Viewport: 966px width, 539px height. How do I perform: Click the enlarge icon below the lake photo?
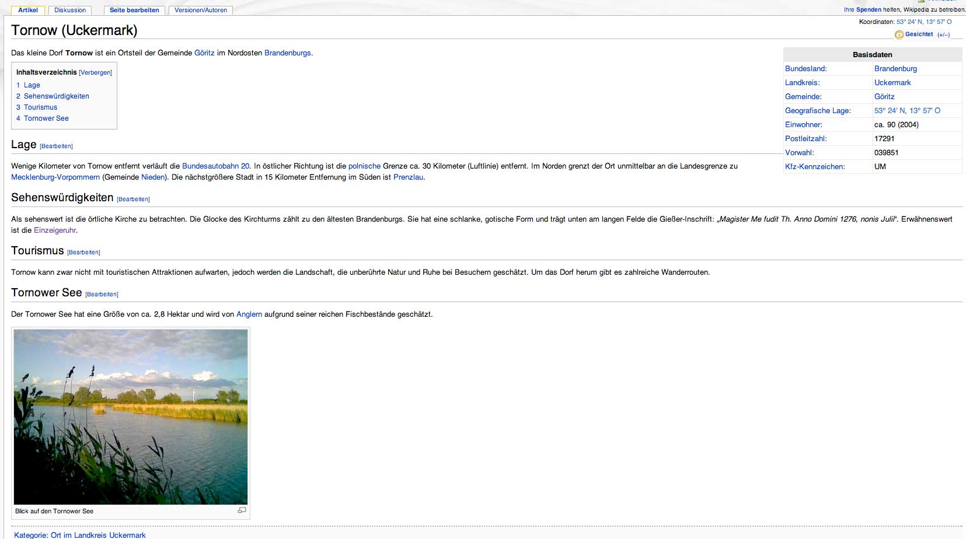tap(242, 510)
